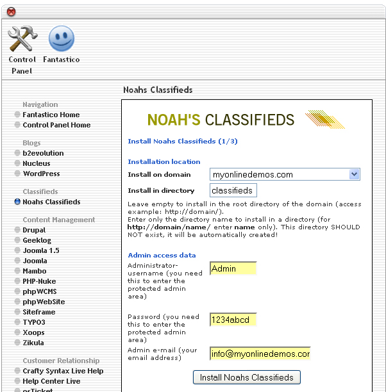Select the Admin e-mail field
Image resolution: width=386 pixels, height=392 pixels.
tap(260, 354)
